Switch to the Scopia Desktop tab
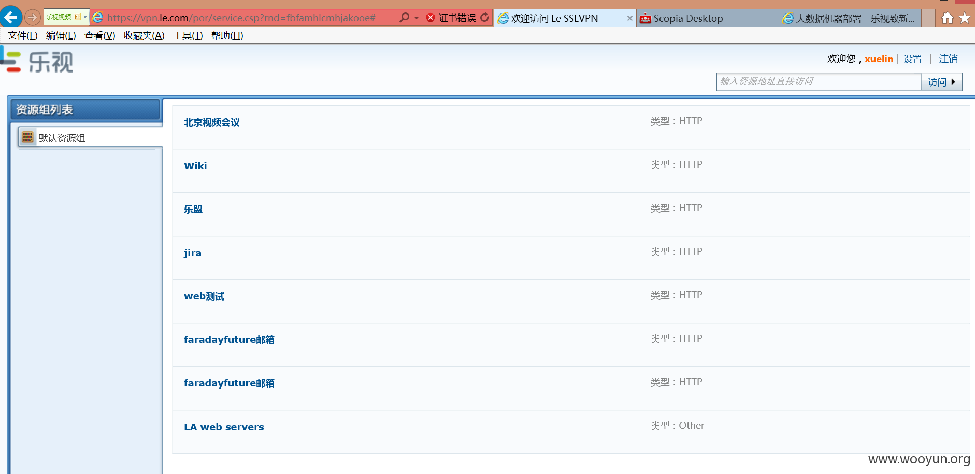 pos(707,18)
